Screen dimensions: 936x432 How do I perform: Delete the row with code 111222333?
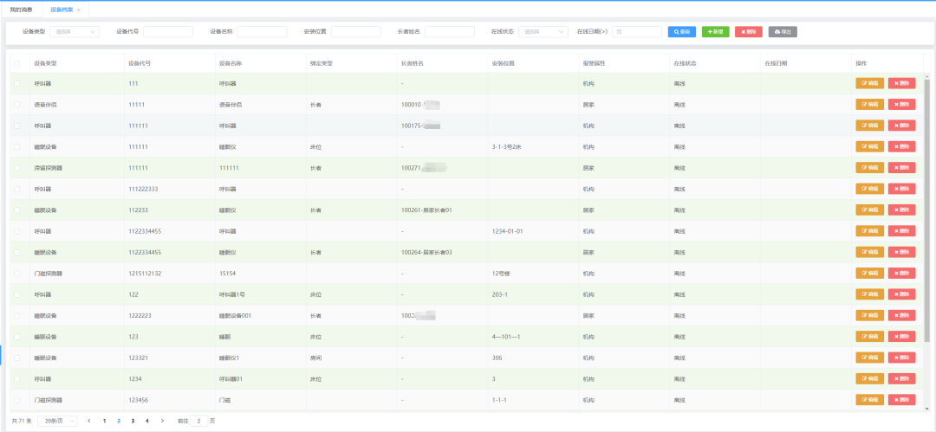(901, 189)
